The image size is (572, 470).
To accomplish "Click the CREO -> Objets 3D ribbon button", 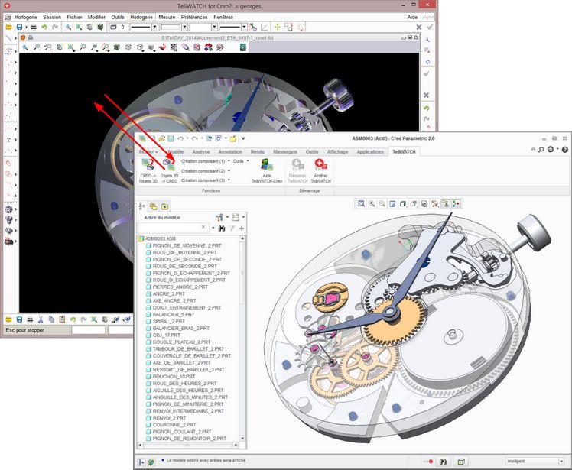I will 148,170.
